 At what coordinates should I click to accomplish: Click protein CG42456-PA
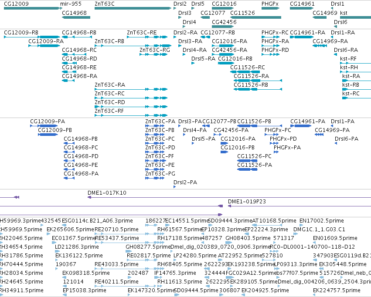218,135
